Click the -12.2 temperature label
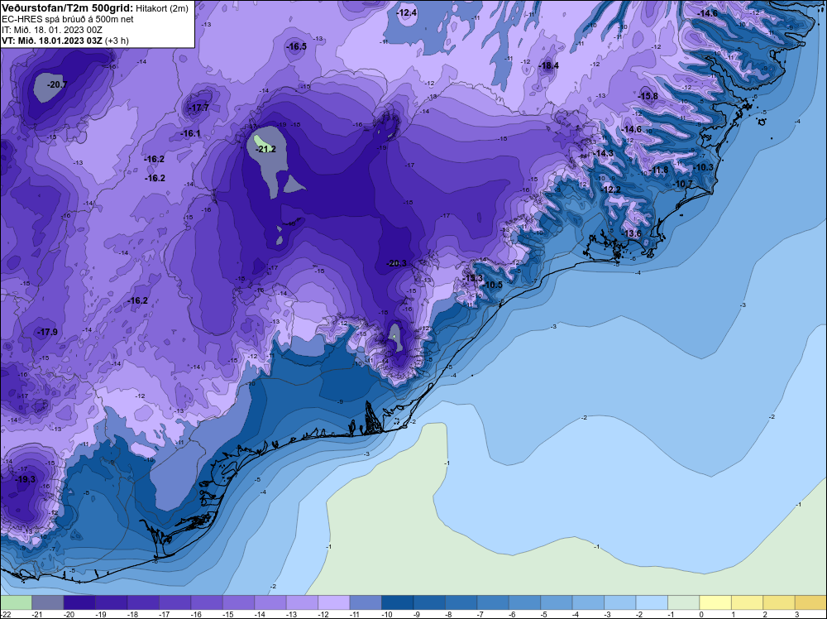 (x=611, y=190)
